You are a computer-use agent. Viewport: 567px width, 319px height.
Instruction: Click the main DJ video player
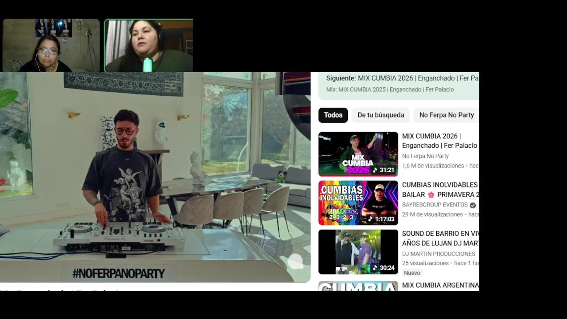[155, 177]
